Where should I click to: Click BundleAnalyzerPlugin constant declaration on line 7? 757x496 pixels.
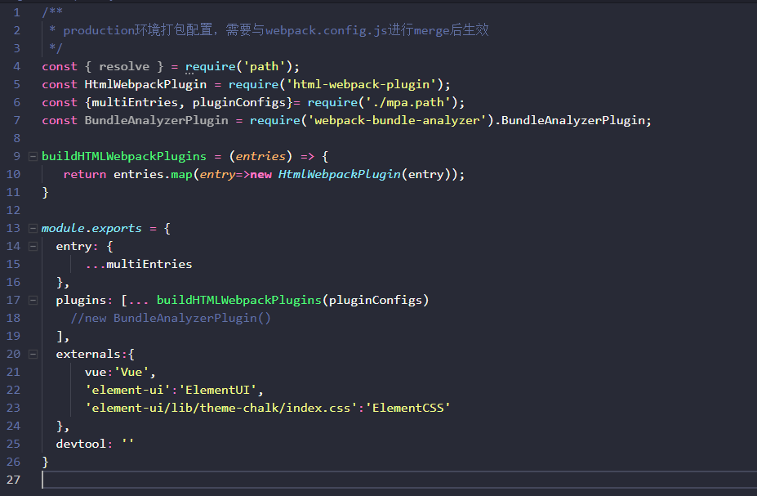pyautogui.click(x=157, y=120)
